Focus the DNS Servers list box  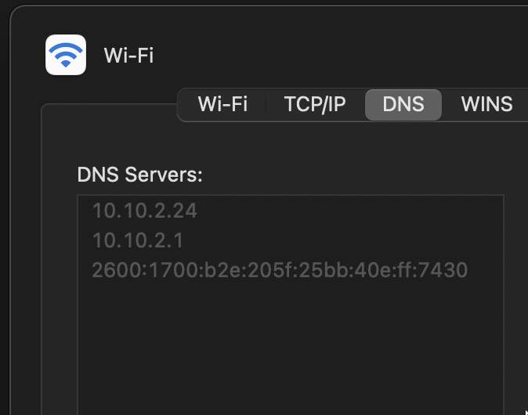click(291, 305)
